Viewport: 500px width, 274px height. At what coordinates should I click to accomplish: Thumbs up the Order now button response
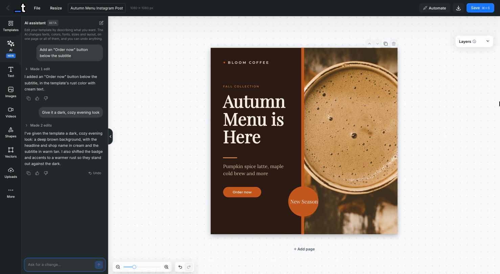(37, 98)
